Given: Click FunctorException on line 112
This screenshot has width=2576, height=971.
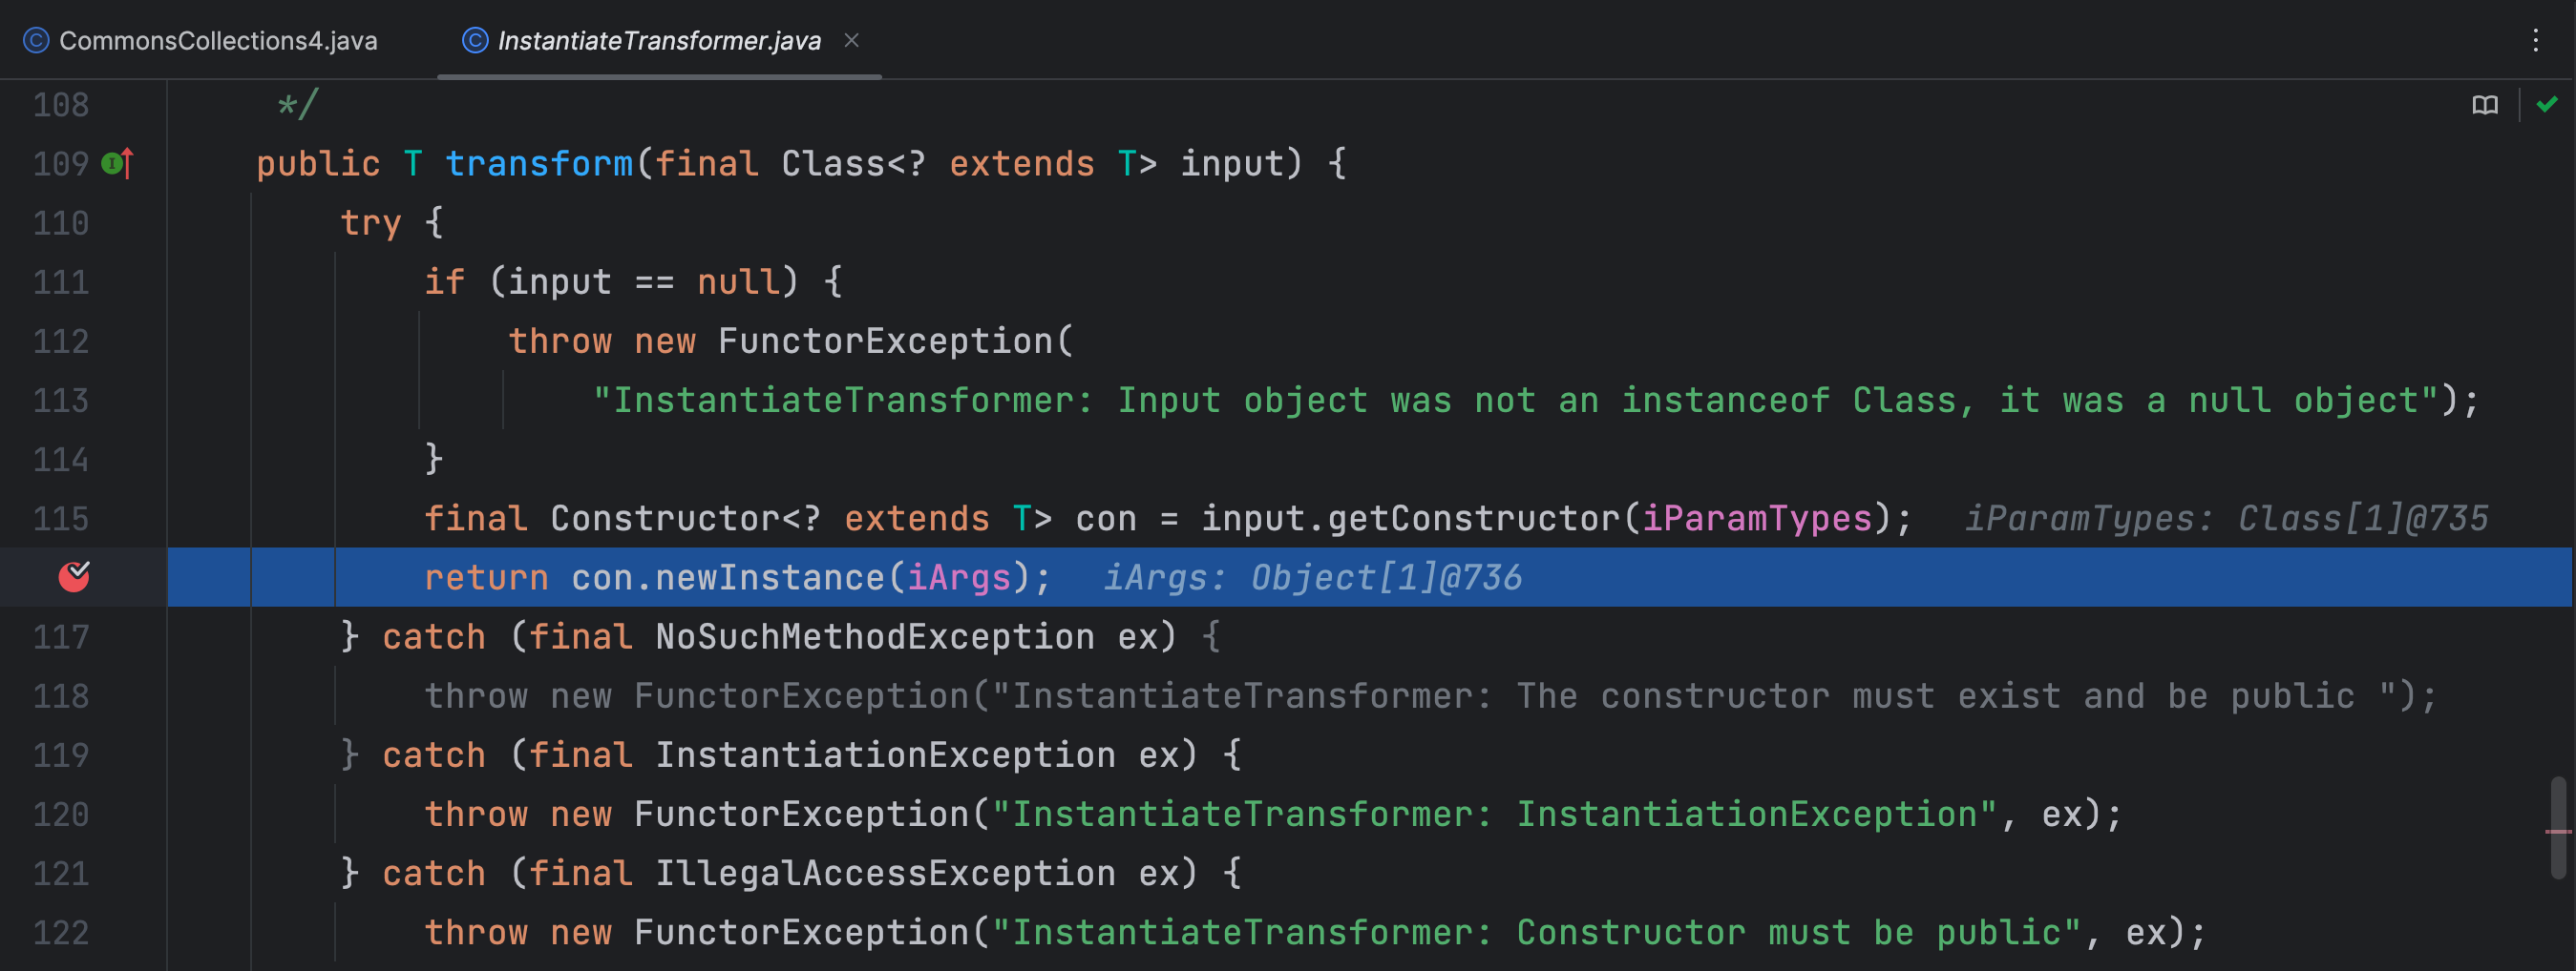Looking at the screenshot, I should pyautogui.click(x=885, y=341).
